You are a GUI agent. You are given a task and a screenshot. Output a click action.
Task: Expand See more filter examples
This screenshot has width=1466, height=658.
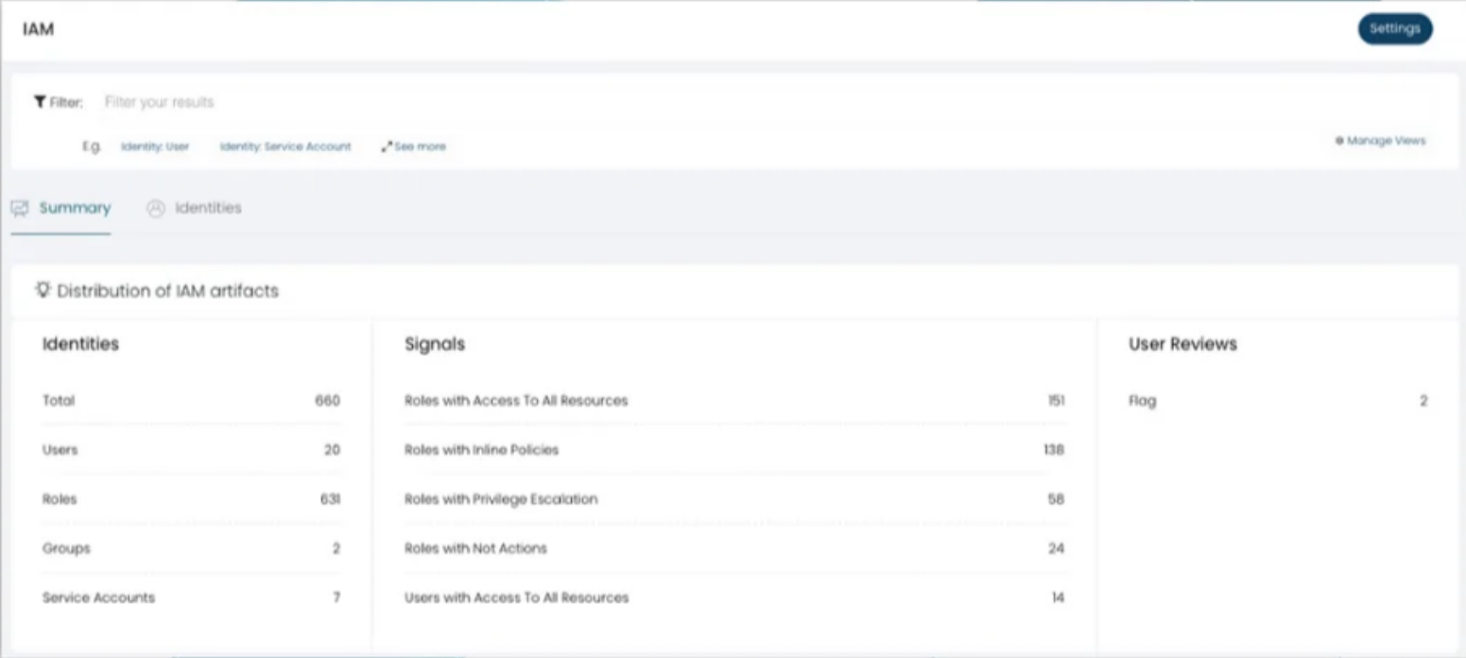click(419, 147)
